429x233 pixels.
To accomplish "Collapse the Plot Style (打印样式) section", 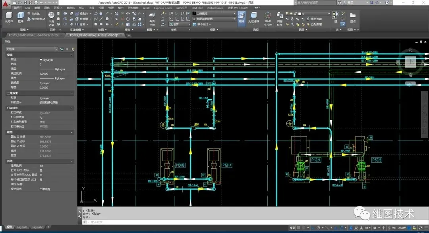I will click(71, 108).
